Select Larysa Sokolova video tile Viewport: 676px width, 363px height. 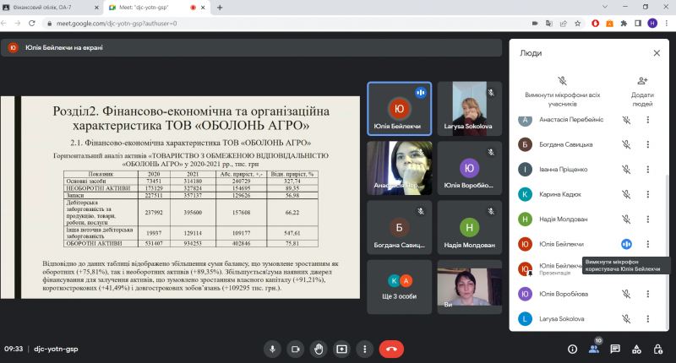[470, 109]
